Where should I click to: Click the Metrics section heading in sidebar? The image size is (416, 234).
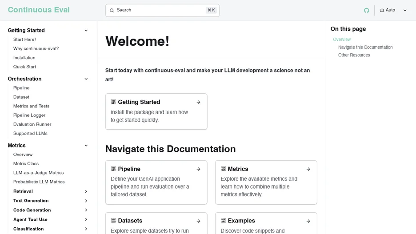(17, 146)
